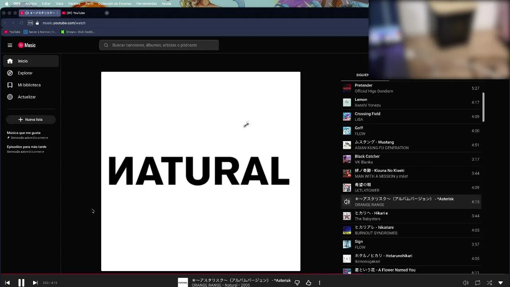Play Mustang by ASIAN KUNG-FU GENERATION
This screenshot has height=287, width=510.
click(x=411, y=145)
